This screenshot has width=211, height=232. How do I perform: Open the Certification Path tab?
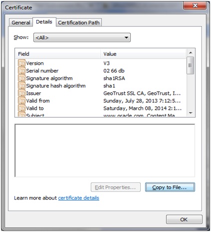point(79,22)
